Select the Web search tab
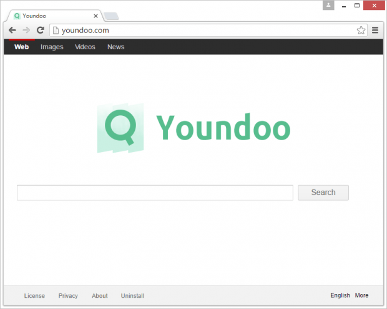Viewport: 387px width, 309px height. pyautogui.click(x=21, y=47)
